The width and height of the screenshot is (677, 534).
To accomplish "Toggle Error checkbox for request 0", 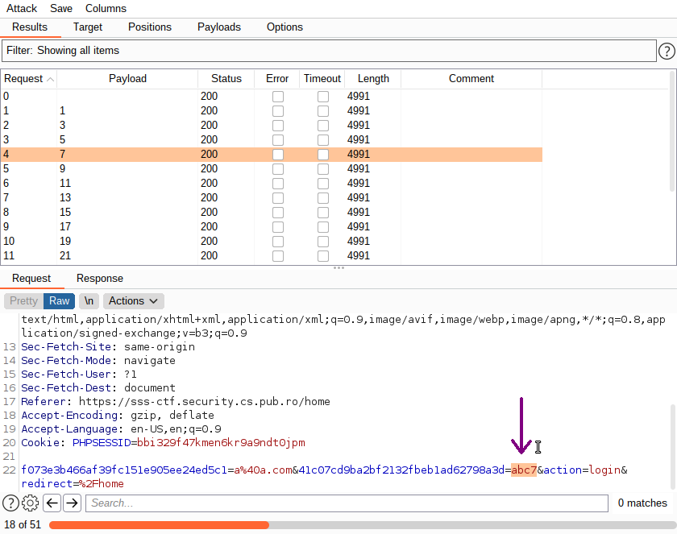I will [x=278, y=97].
